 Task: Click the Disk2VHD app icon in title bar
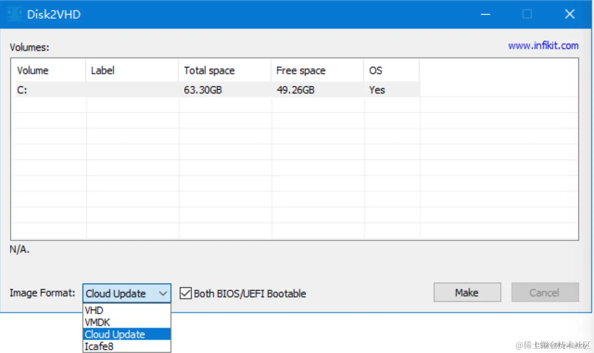click(x=14, y=14)
